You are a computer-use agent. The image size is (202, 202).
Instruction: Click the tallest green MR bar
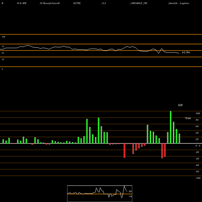tap(170, 127)
